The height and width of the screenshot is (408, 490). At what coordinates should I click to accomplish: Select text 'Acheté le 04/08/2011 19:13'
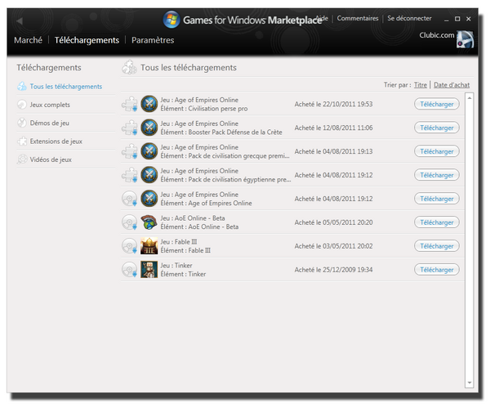tap(333, 151)
